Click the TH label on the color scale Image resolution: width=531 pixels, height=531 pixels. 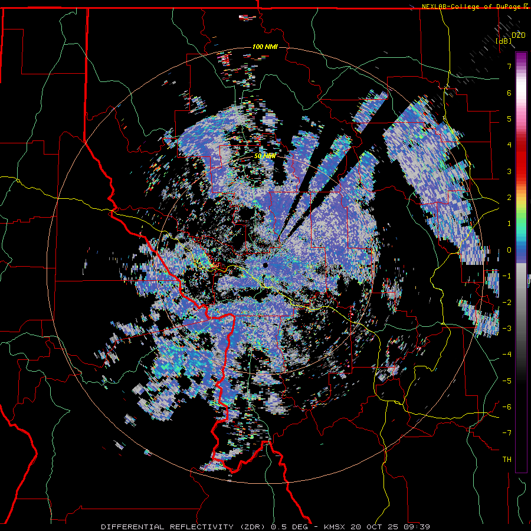[x=507, y=460]
